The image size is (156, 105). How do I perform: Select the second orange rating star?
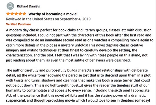pyautogui.click(x=12, y=14)
